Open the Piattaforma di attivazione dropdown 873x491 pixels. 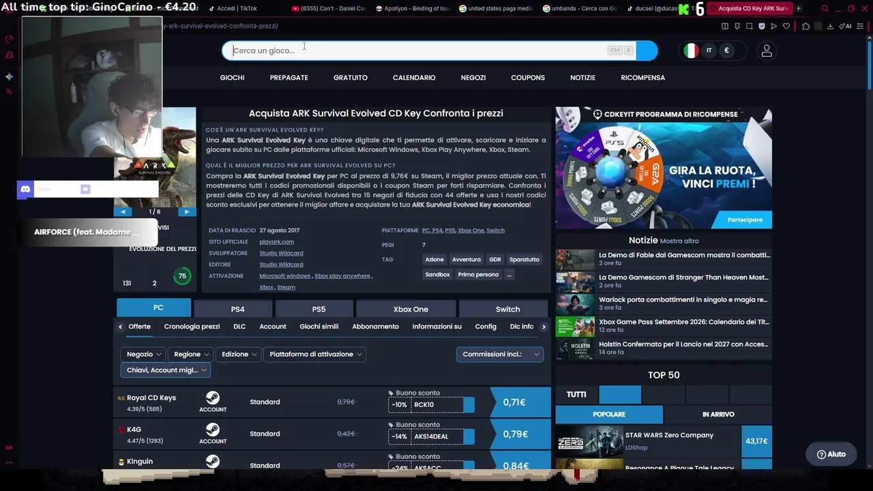[315, 354]
